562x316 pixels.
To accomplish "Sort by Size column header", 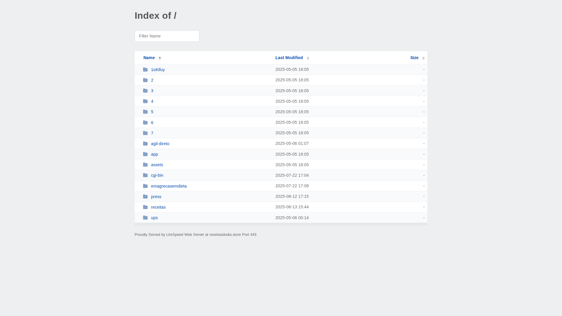I will pyautogui.click(x=414, y=58).
